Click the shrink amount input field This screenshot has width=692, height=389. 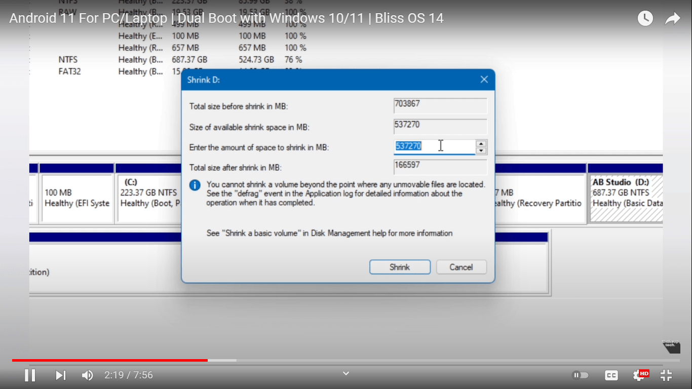point(436,146)
